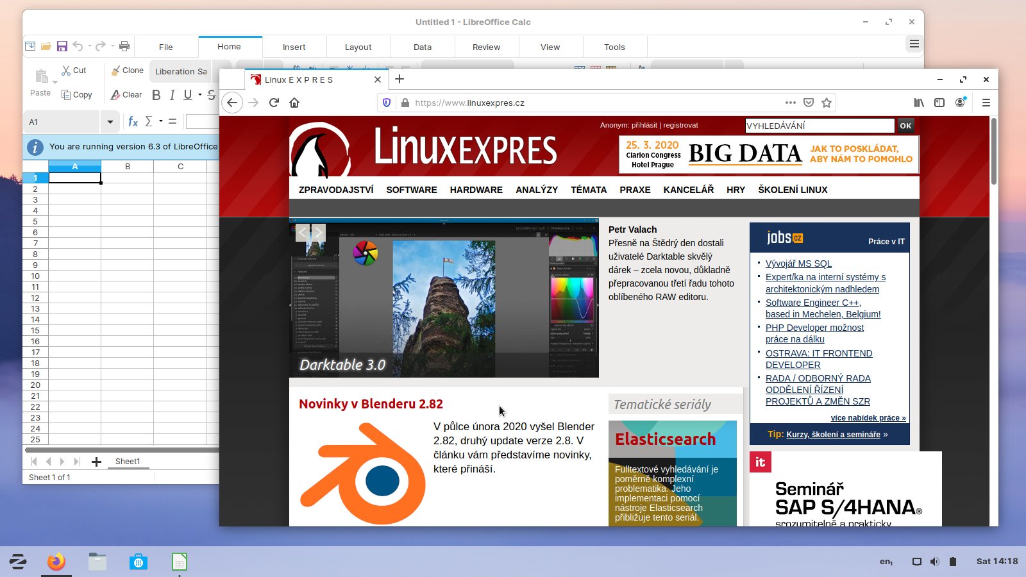1026x577 pixels.
Task: Reload the page in Firefox
Action: [x=274, y=103]
